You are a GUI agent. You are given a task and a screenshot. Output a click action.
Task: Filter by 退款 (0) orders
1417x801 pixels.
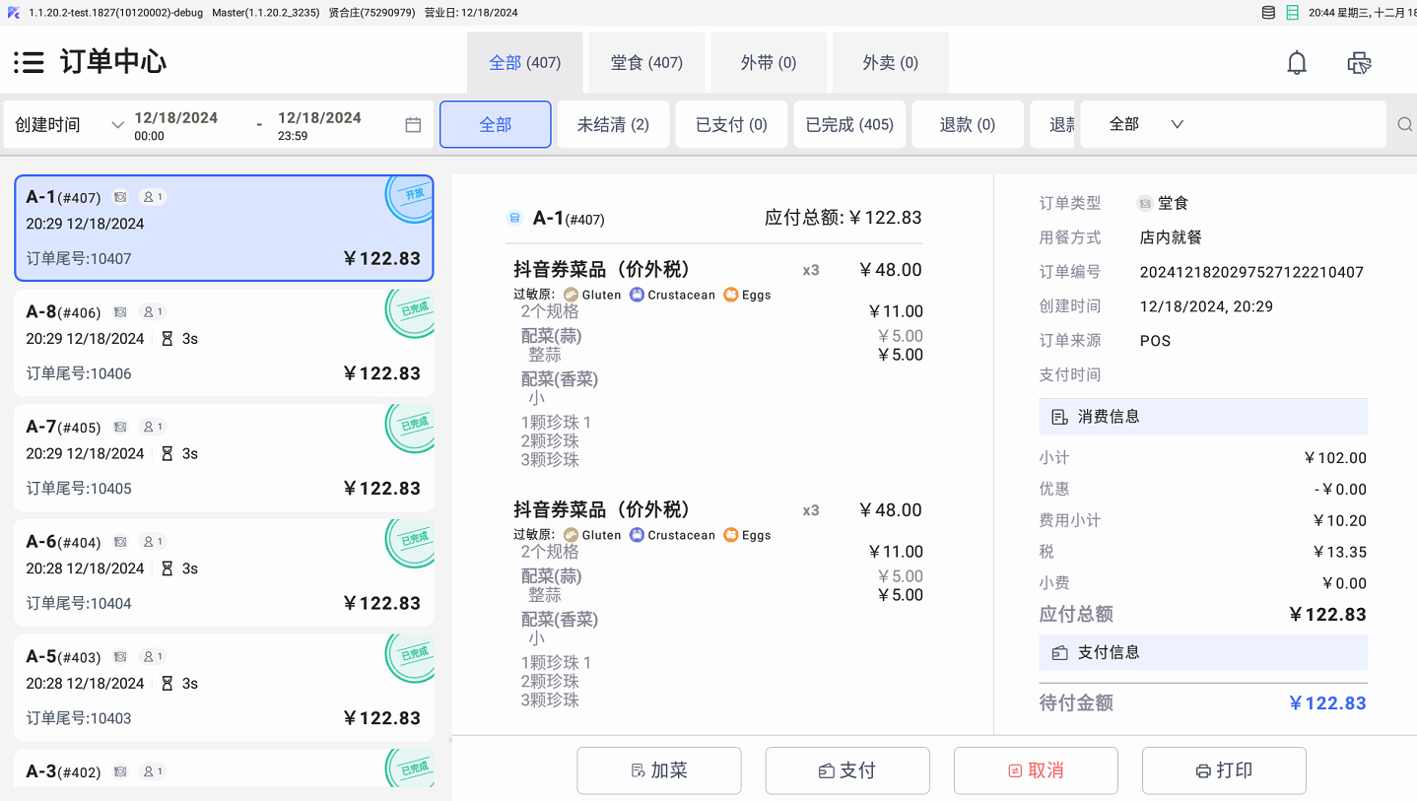[x=968, y=125]
